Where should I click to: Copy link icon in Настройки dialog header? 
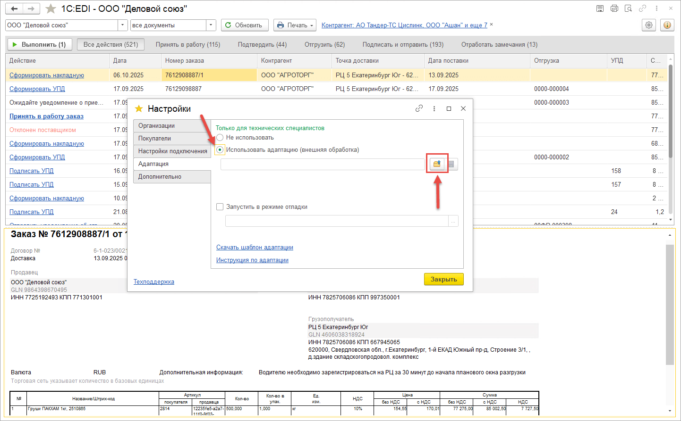click(419, 108)
